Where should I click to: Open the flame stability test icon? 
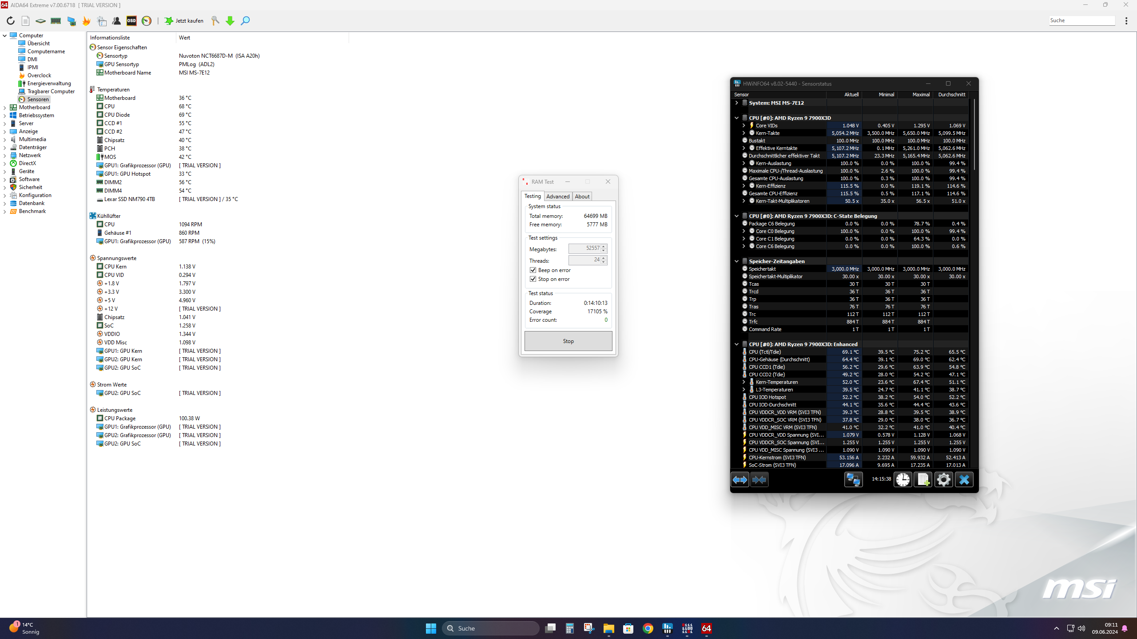pyautogui.click(x=86, y=21)
